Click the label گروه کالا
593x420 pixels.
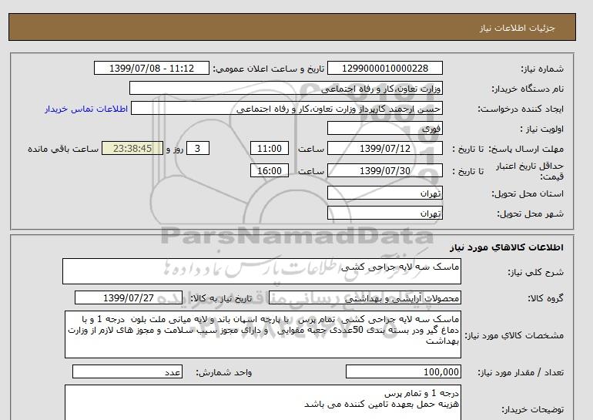pos(546,298)
